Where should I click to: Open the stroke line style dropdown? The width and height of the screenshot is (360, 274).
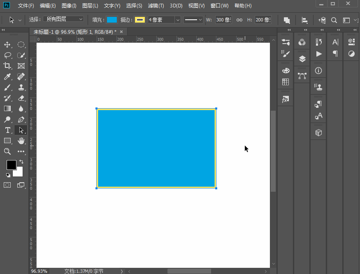click(x=193, y=20)
